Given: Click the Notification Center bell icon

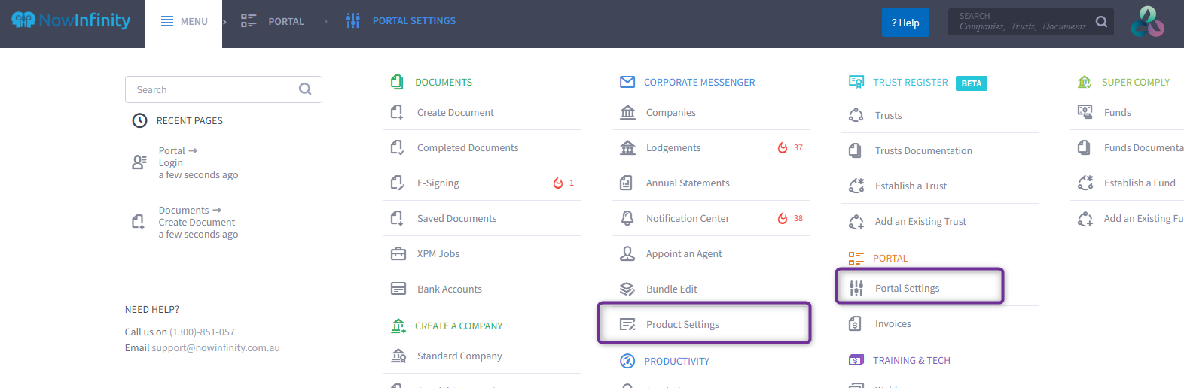Looking at the screenshot, I should 627,218.
